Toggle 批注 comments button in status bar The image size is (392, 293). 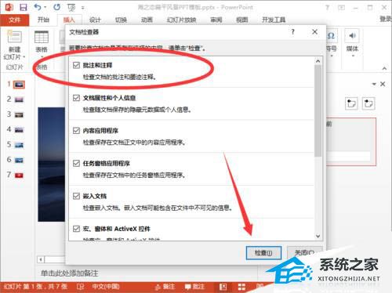point(194,287)
